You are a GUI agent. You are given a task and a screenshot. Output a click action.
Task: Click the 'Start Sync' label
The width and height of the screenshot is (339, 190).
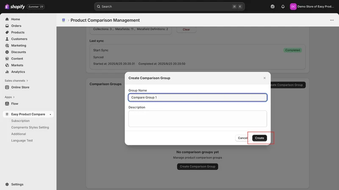pyautogui.click(x=101, y=50)
